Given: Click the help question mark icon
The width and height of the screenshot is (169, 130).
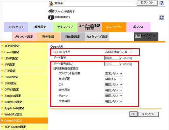Looking at the screenshot, I should click(162, 3).
